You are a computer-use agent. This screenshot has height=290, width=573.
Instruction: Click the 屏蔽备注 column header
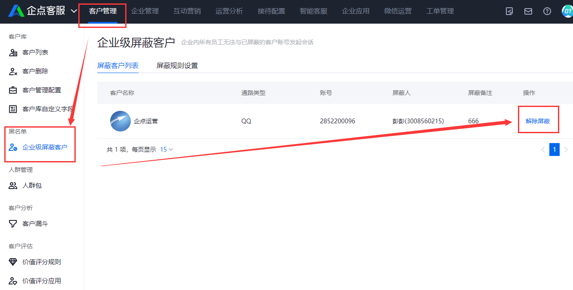(x=480, y=93)
